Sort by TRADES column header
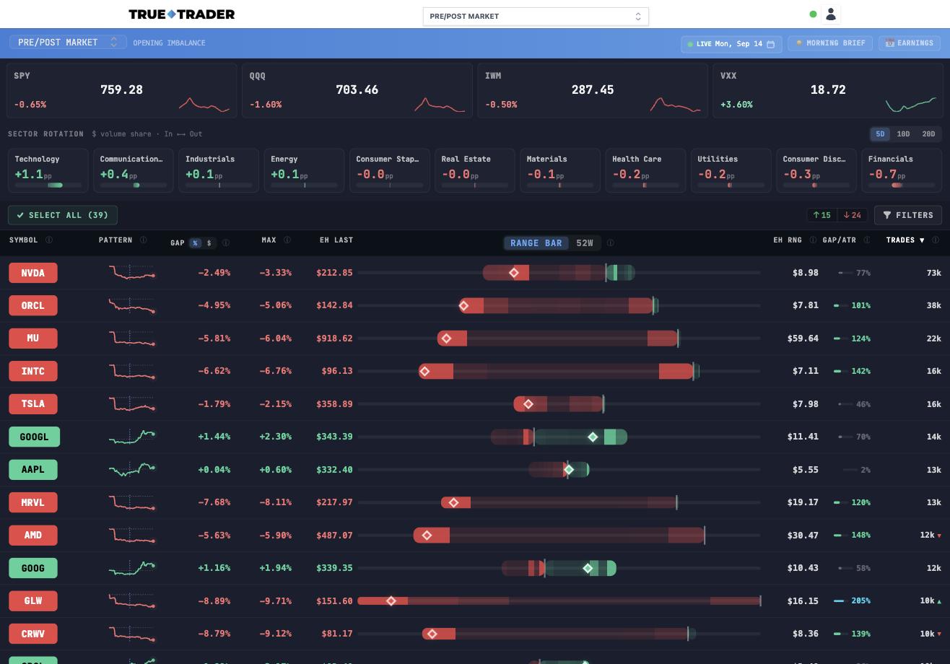The image size is (950, 664). tap(905, 240)
